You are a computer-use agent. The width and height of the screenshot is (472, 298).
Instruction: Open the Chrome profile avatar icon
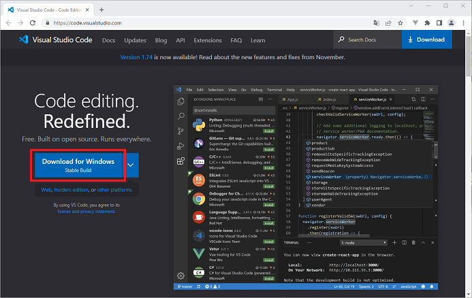point(451,23)
